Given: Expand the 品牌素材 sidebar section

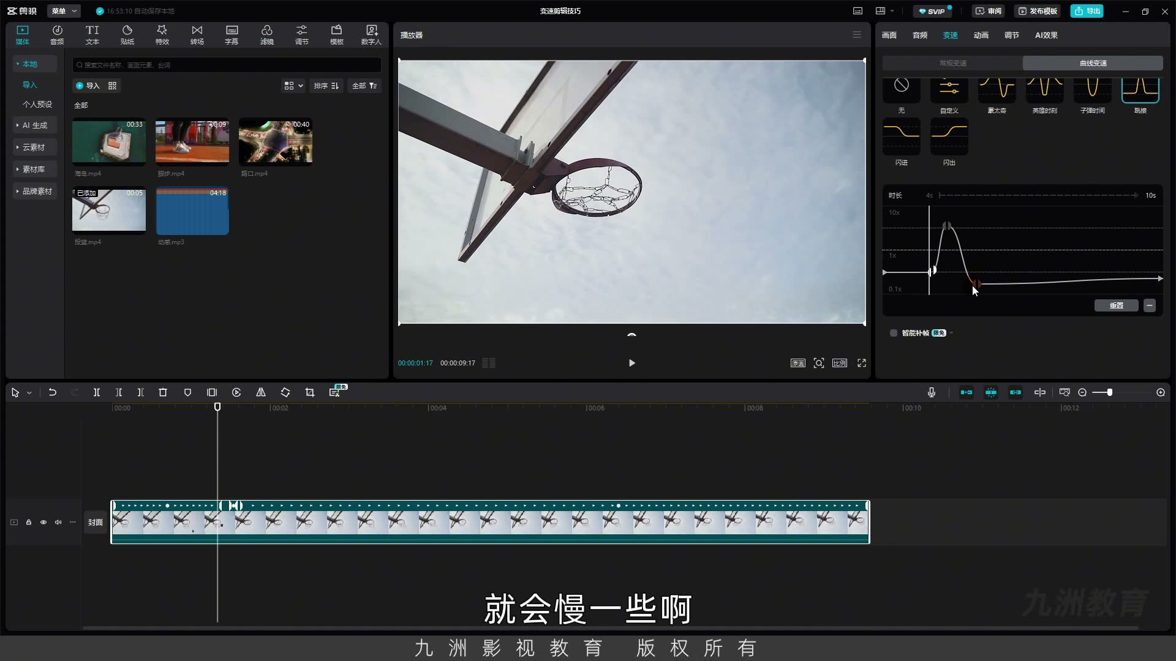Looking at the screenshot, I should point(34,191).
